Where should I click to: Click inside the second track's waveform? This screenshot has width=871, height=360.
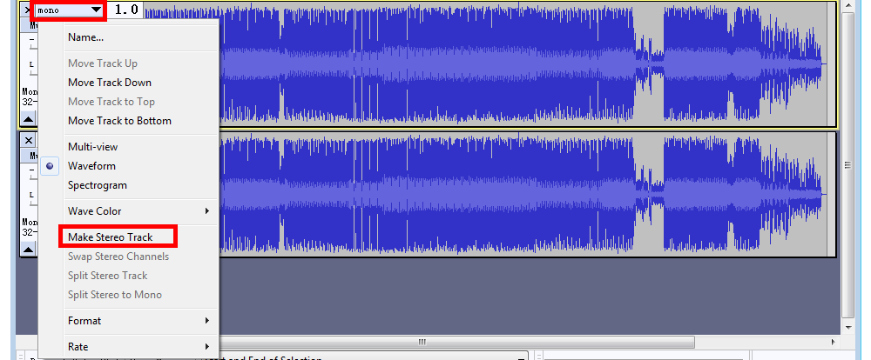click(x=528, y=195)
